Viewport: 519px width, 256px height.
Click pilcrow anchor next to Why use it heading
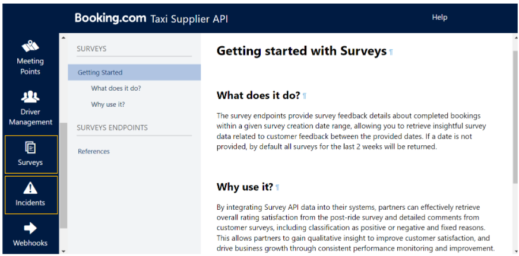pos(277,188)
